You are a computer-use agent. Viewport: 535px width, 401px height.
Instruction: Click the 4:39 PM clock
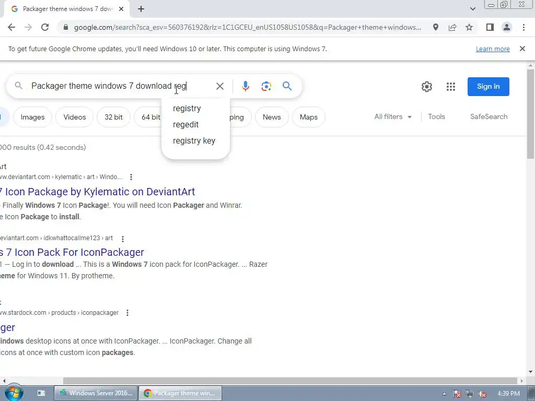tap(508, 394)
